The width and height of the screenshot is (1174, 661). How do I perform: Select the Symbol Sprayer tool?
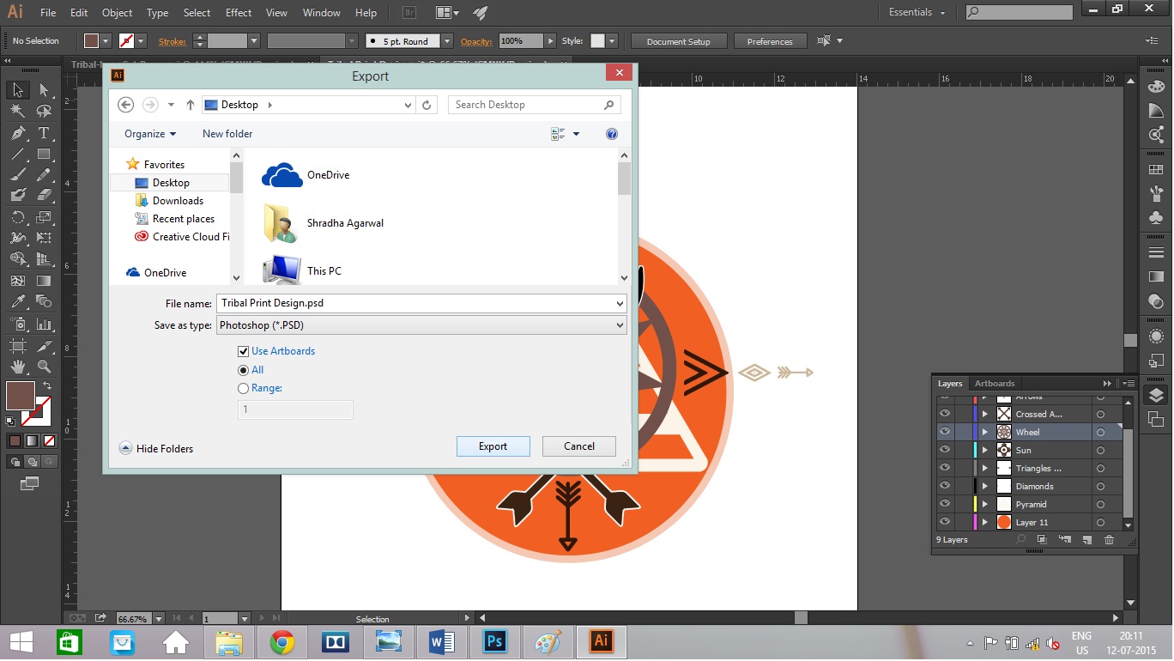[18, 324]
